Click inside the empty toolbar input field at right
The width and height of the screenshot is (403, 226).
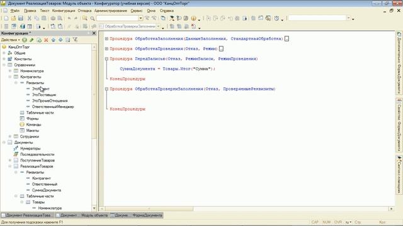pos(317,18)
